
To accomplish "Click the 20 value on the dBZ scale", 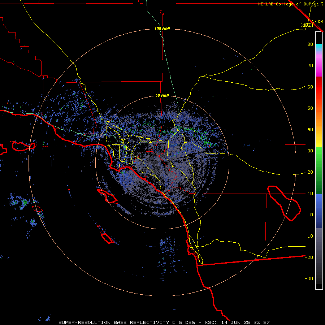I will (x=310, y=172).
